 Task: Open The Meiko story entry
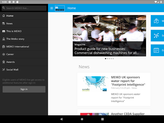(24, 39)
